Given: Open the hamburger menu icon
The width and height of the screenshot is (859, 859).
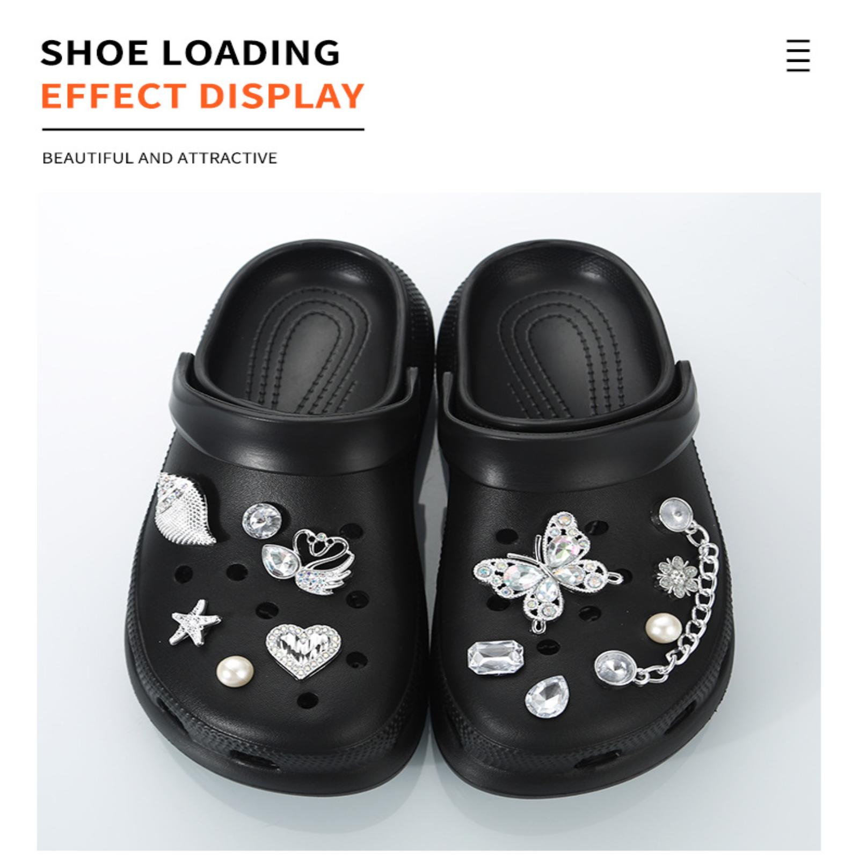Looking at the screenshot, I should [x=798, y=55].
